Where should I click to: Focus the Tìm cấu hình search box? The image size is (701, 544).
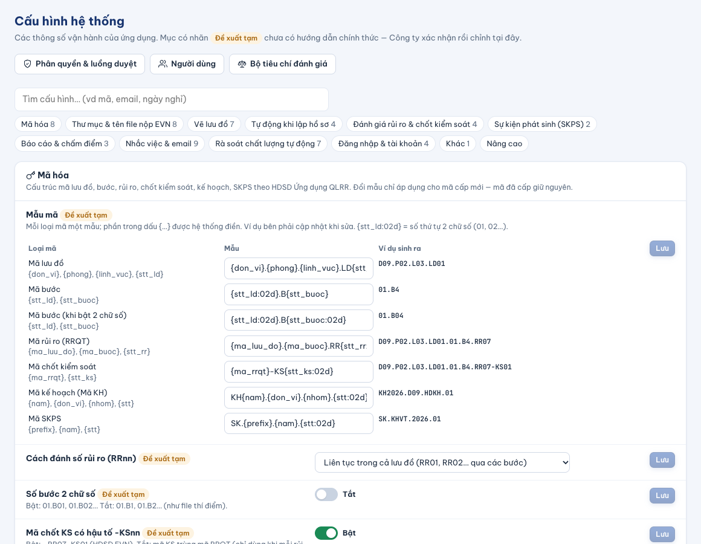pyautogui.click(x=172, y=99)
